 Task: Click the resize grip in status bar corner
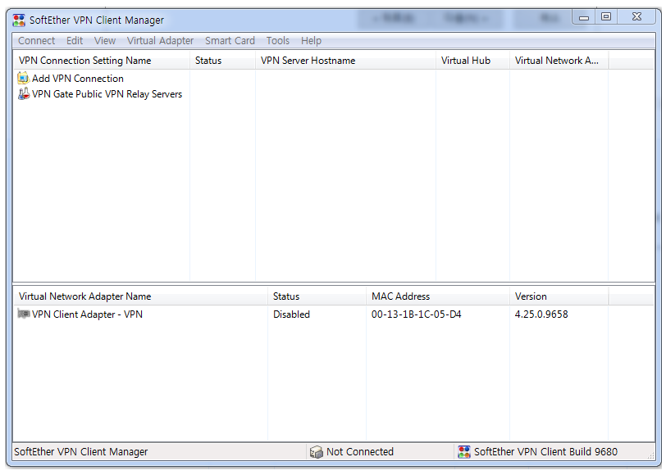click(x=650, y=455)
